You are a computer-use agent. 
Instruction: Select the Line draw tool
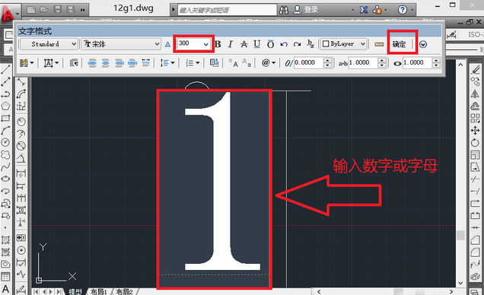5,69
